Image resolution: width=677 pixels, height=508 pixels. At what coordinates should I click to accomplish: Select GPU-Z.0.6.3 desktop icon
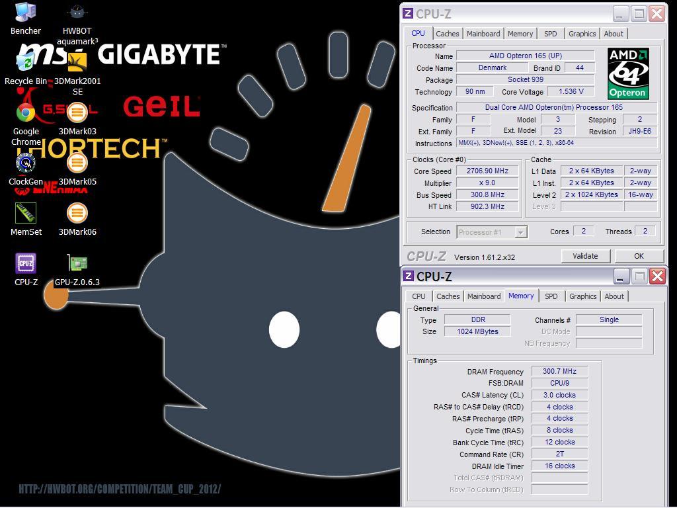[77, 270]
